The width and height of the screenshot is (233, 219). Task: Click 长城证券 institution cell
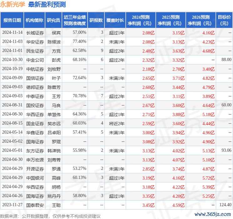pos(35,33)
